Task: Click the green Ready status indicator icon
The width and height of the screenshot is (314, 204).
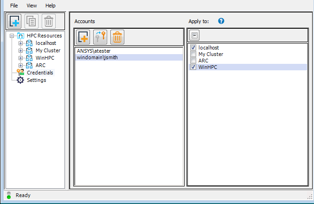Action: point(9,195)
